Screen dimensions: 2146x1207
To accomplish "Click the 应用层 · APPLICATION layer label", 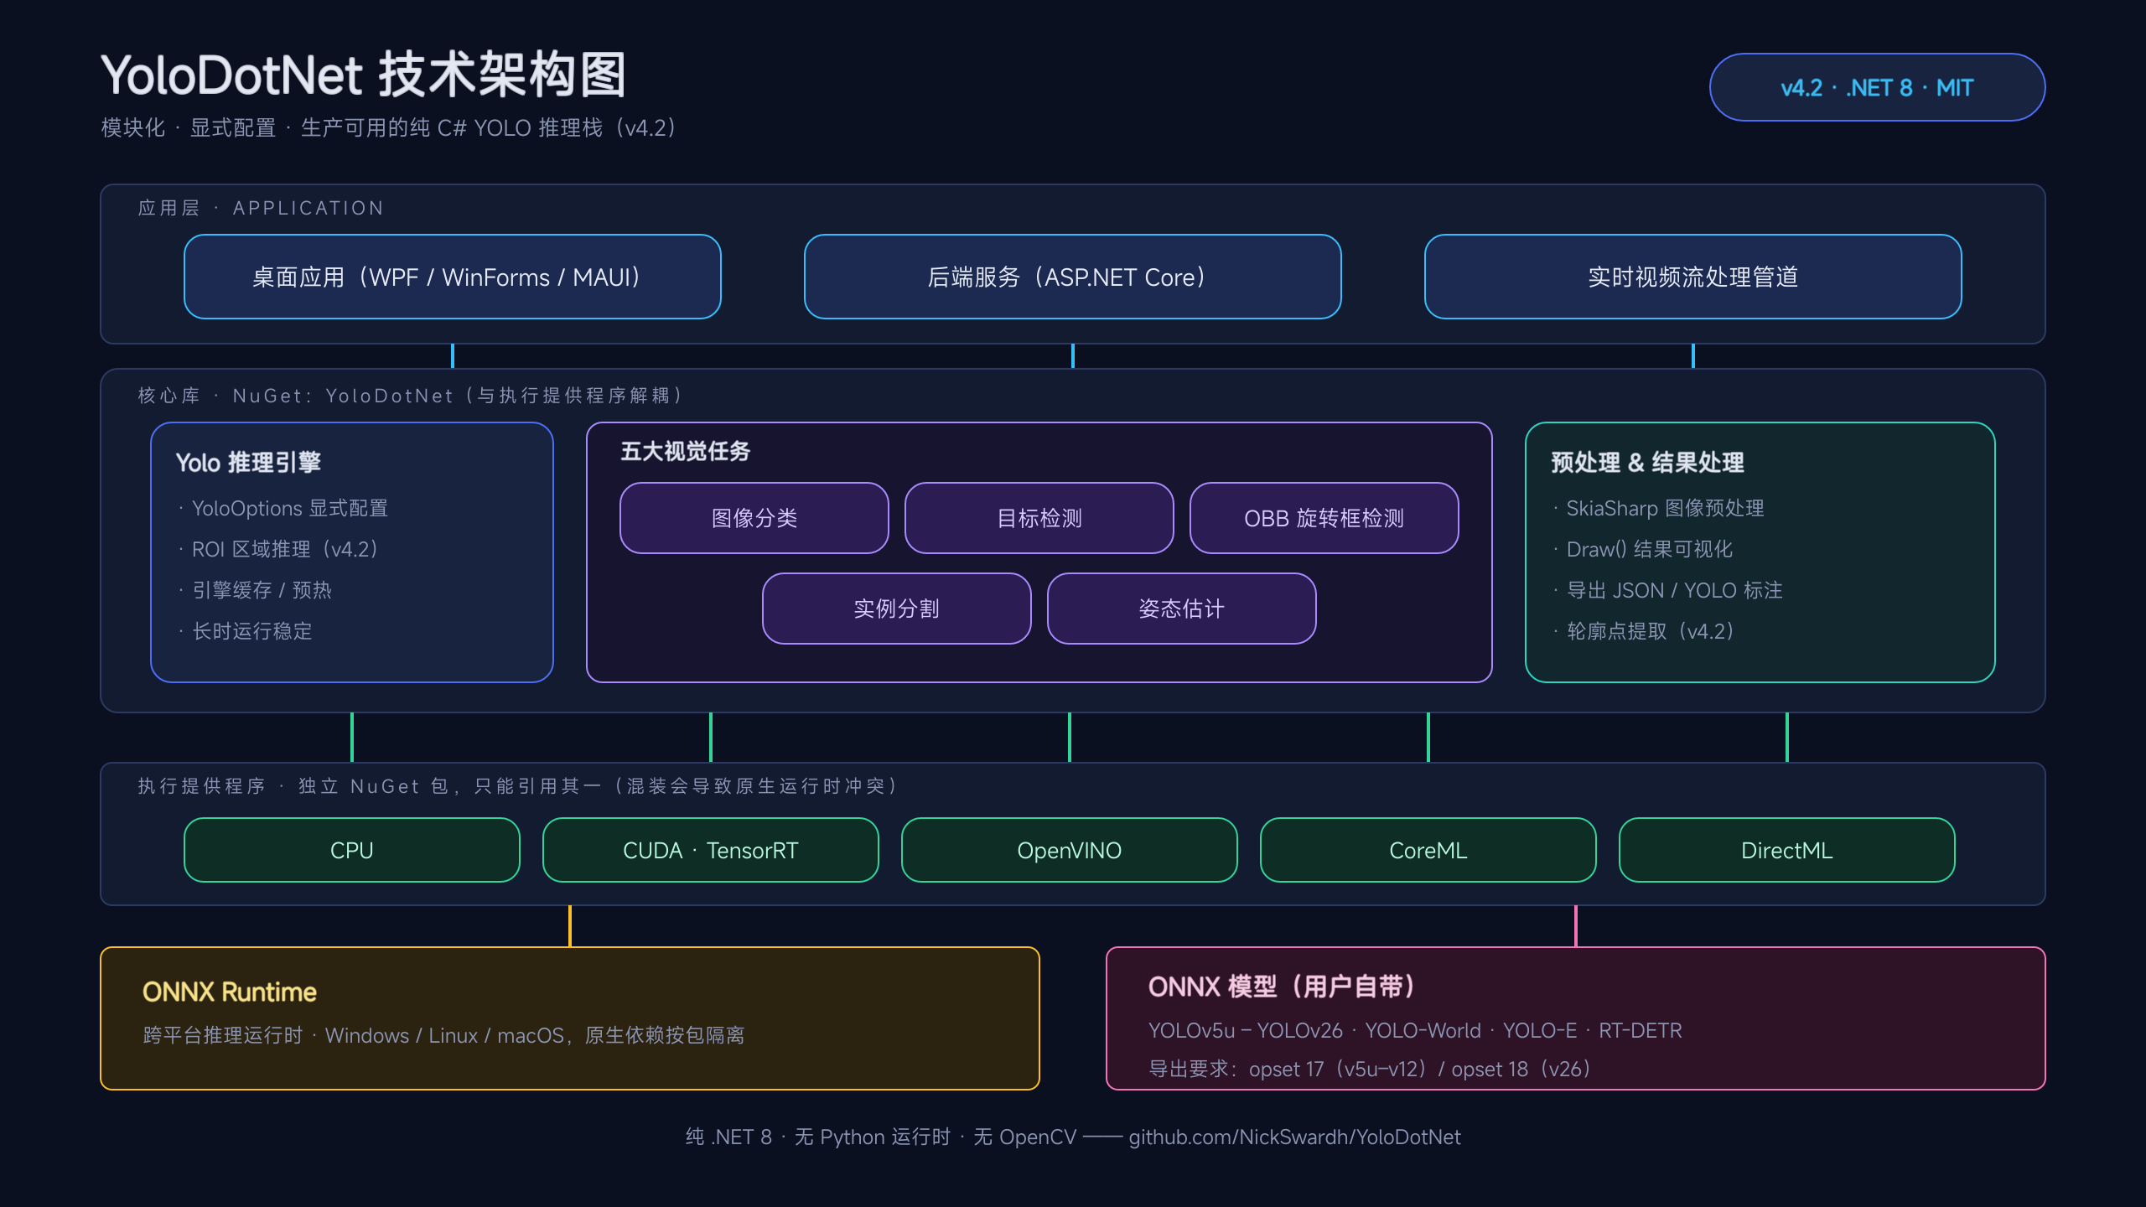I will click(261, 208).
